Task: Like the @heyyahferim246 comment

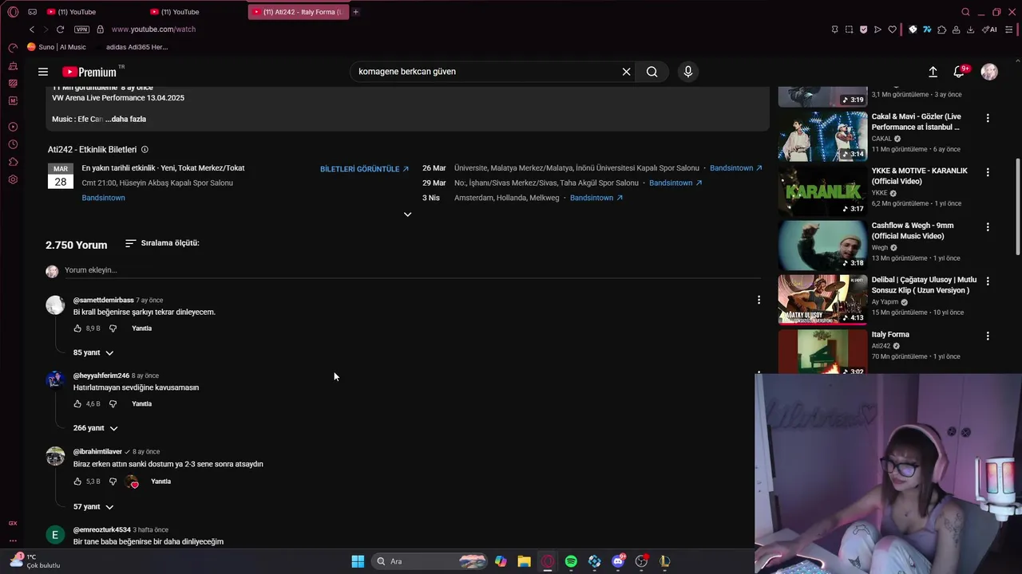Action: click(x=77, y=404)
